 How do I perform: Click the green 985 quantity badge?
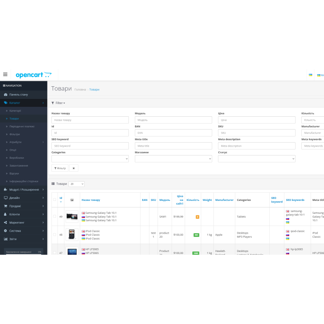(196, 235)
